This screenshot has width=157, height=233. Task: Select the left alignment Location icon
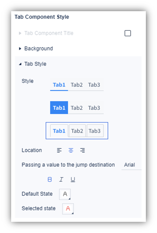pos(59,150)
